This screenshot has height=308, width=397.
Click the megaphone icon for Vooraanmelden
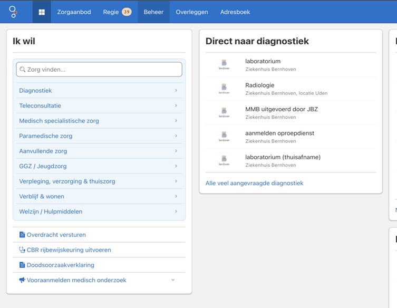pyautogui.click(x=22, y=280)
